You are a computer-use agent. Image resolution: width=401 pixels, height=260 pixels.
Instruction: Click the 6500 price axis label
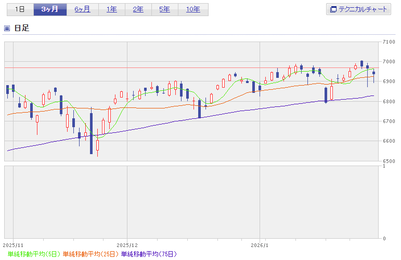tap(389, 161)
